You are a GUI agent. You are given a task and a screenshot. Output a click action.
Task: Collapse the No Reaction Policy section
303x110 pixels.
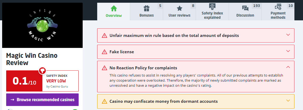point(288,67)
